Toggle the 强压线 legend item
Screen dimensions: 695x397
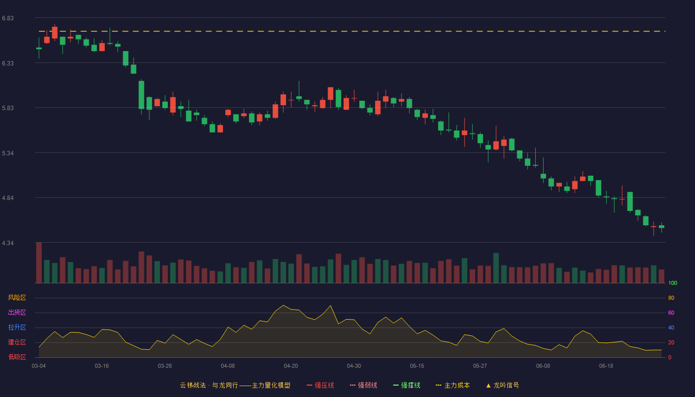(320, 385)
